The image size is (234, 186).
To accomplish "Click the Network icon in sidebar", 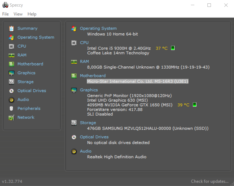I will (x=11, y=117).
